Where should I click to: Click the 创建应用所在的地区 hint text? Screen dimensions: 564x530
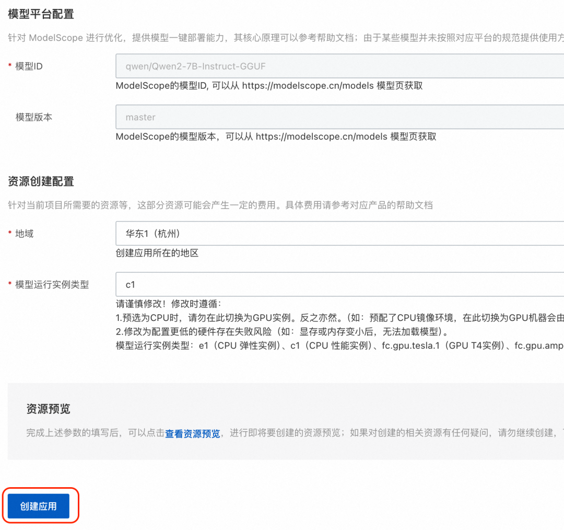[157, 253]
